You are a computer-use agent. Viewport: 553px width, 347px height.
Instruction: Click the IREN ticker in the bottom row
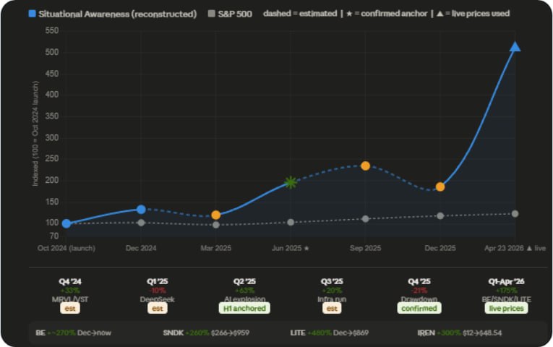point(426,333)
